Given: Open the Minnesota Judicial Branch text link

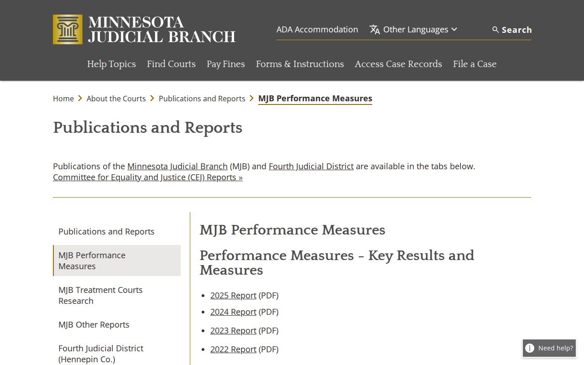Looking at the screenshot, I should click(x=177, y=166).
